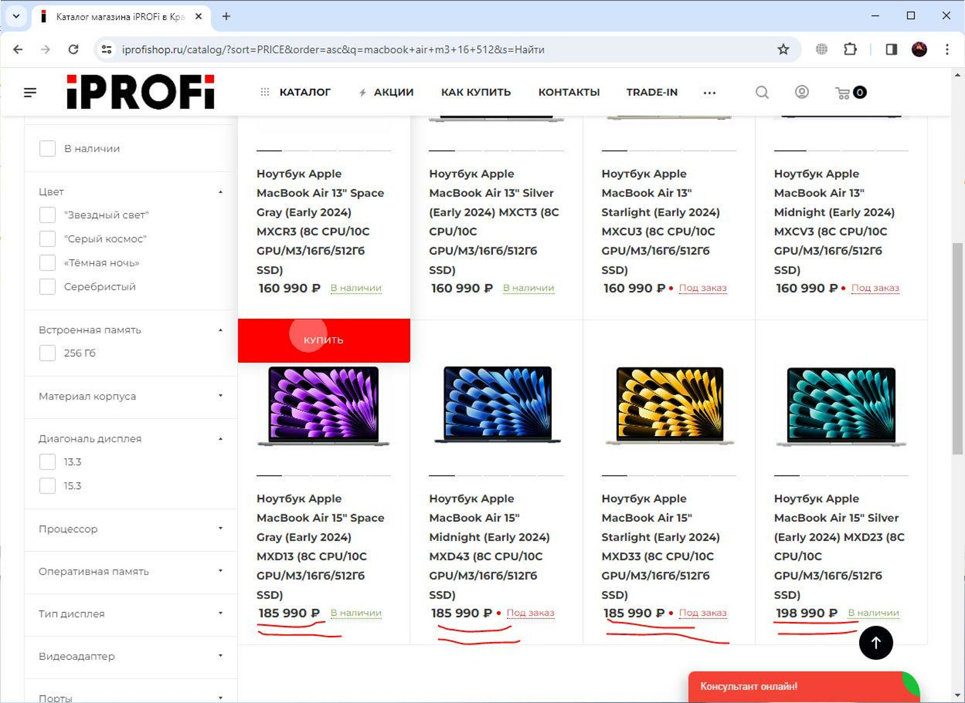Open MacBook Air 13" Silver MXCT3 listing
Viewport: 965px width, 703px height.
pyautogui.click(x=494, y=222)
